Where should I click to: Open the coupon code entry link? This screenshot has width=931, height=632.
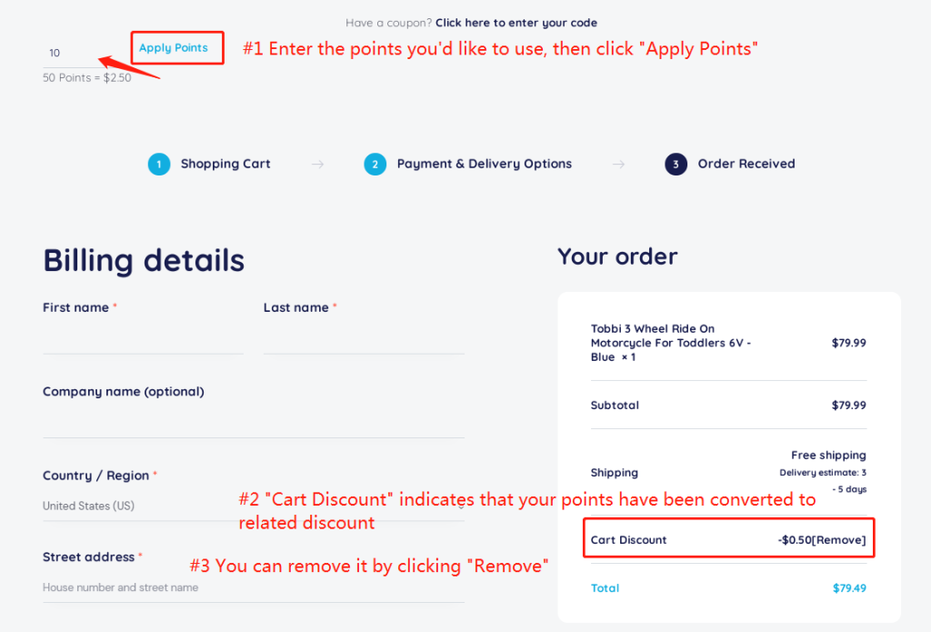[516, 23]
